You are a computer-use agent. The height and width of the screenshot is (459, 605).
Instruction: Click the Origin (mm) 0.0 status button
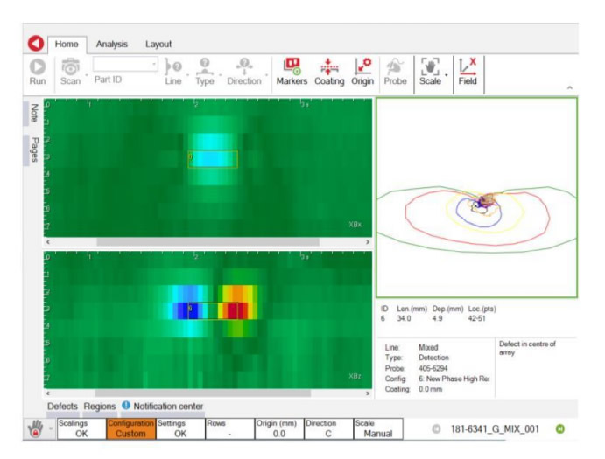pos(279,428)
